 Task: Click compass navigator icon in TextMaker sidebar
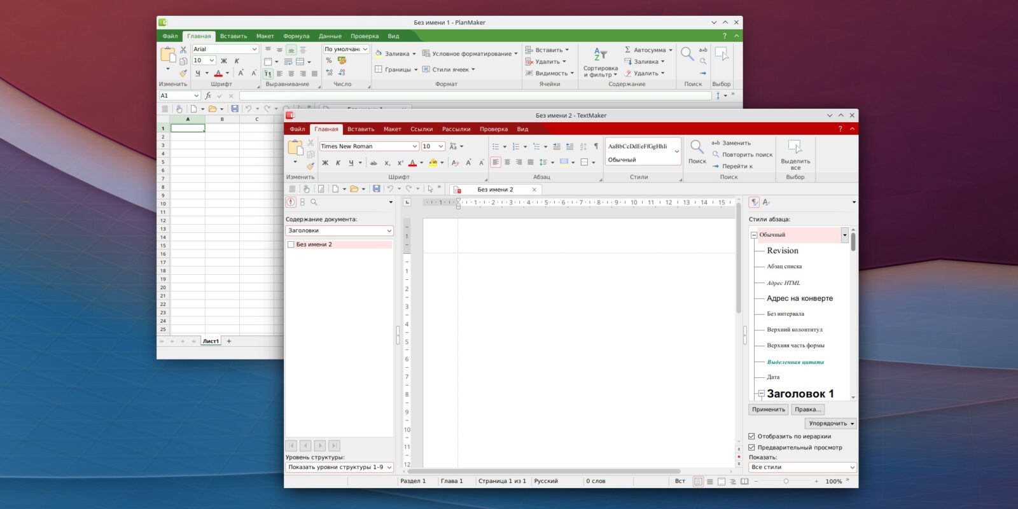point(291,202)
